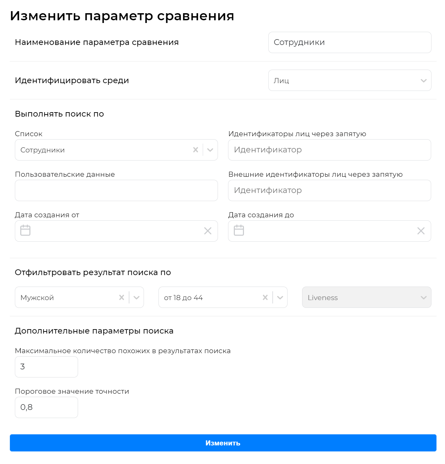Click the «Пользовательские данные» input

coord(116,190)
